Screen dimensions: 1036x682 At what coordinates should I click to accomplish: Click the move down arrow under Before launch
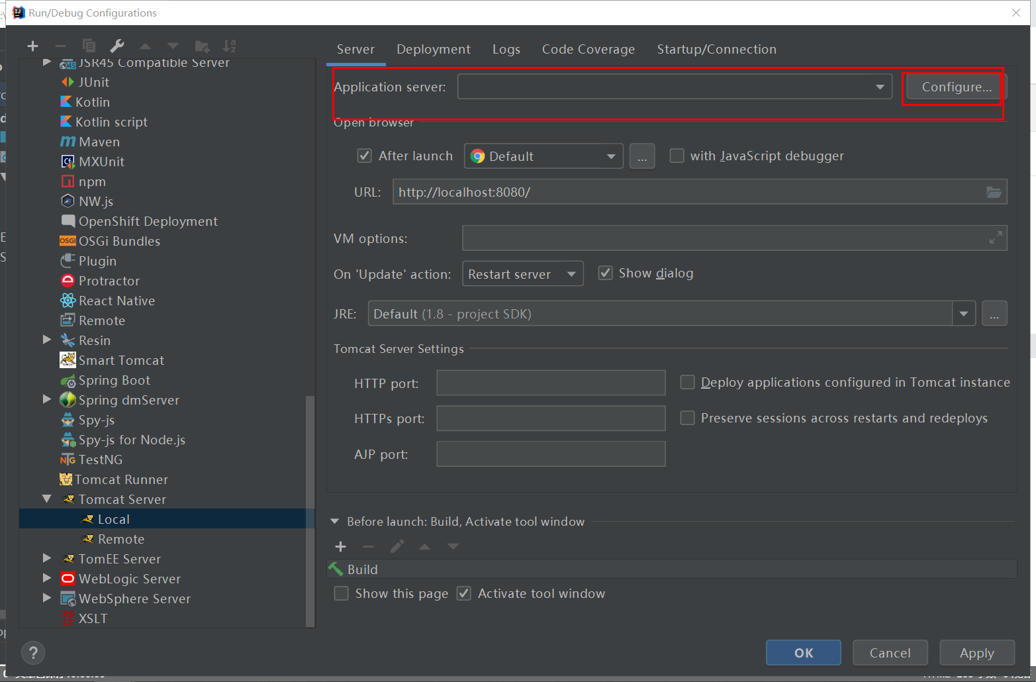[453, 547]
